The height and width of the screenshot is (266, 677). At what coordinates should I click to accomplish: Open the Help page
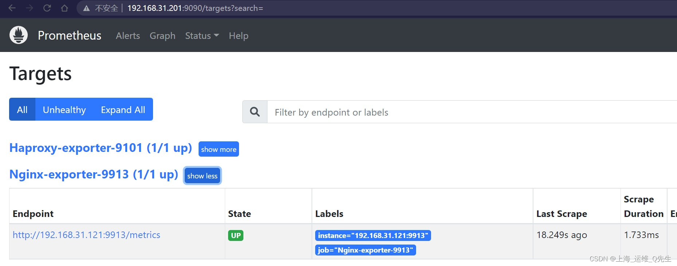tap(239, 36)
